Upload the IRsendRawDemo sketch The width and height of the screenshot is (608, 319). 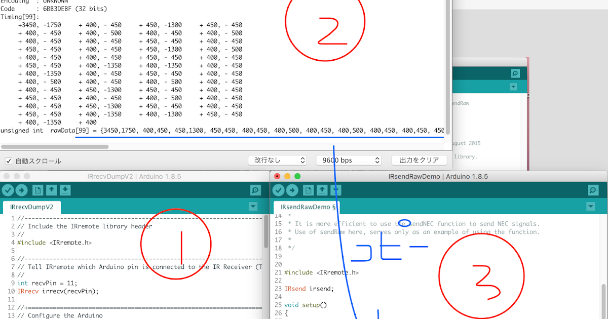(292, 190)
